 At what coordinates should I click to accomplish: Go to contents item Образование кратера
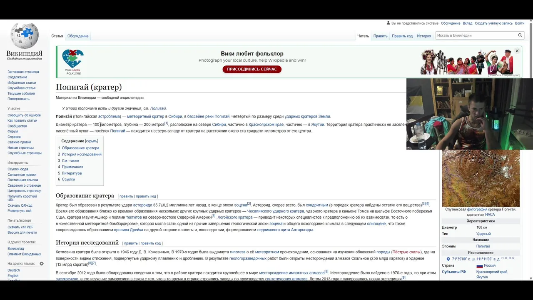[80, 148]
